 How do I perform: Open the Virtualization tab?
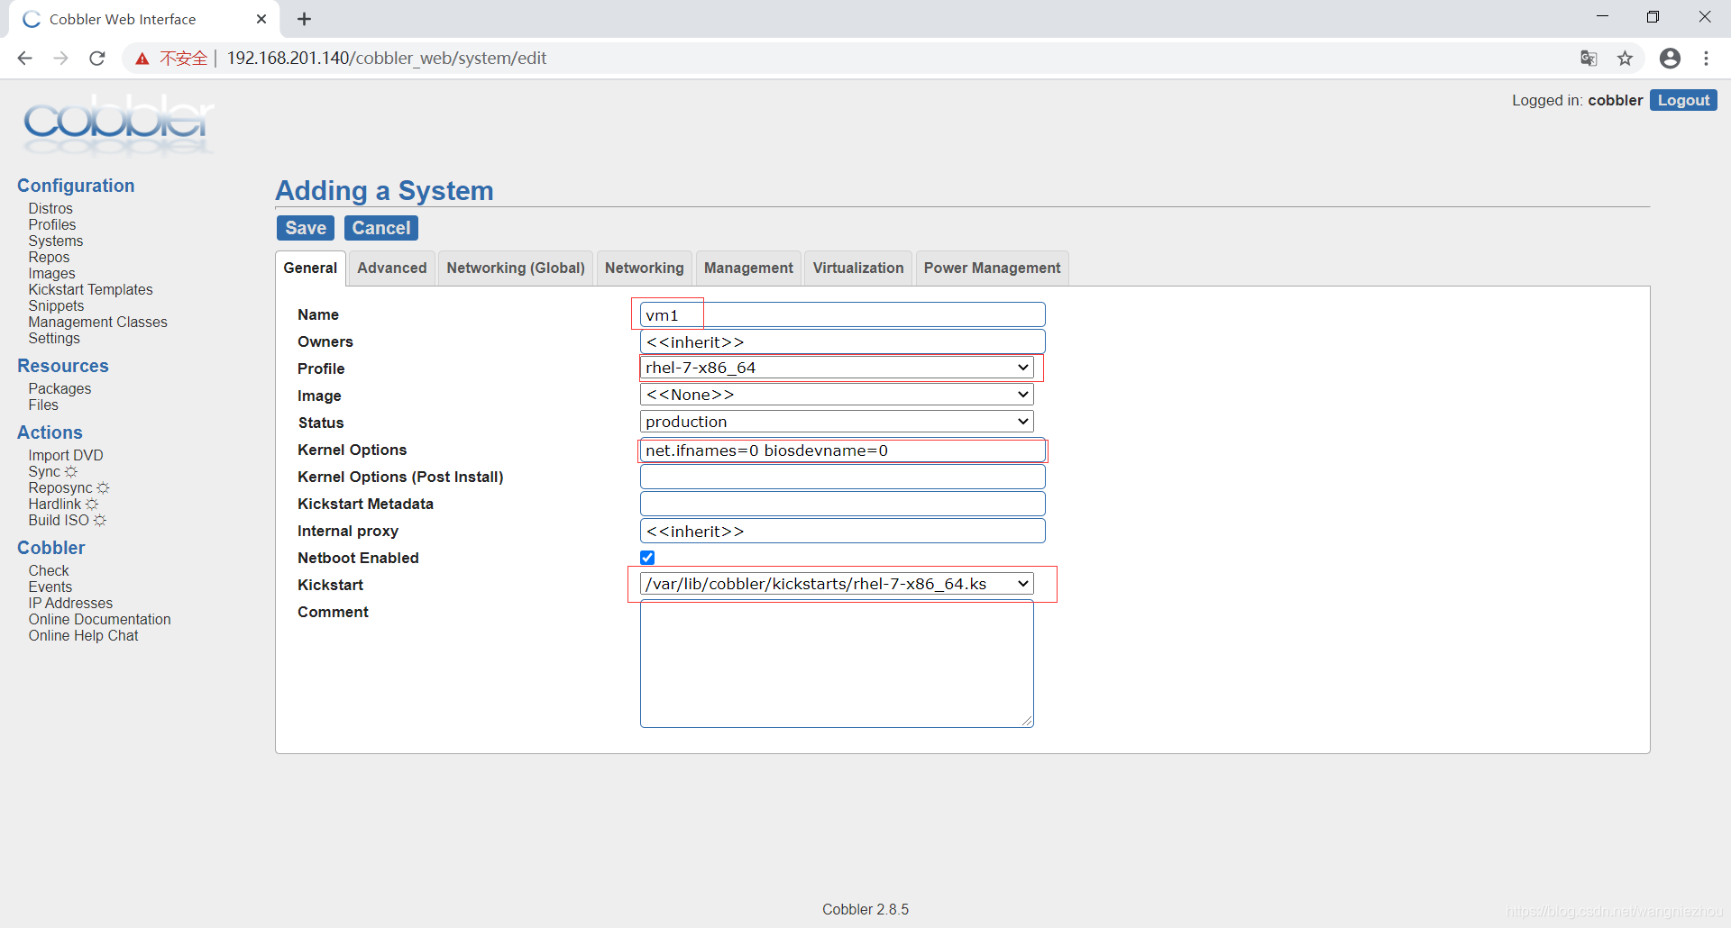pyautogui.click(x=858, y=268)
